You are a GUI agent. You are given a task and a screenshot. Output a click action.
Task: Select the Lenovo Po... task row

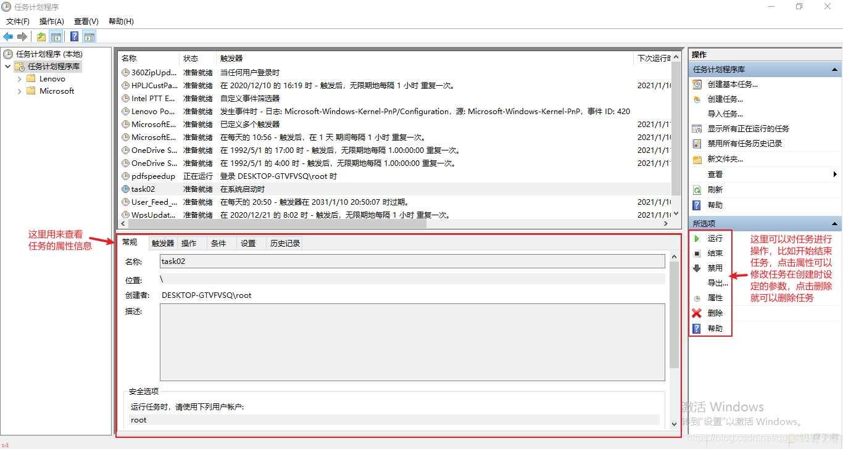[394, 112]
